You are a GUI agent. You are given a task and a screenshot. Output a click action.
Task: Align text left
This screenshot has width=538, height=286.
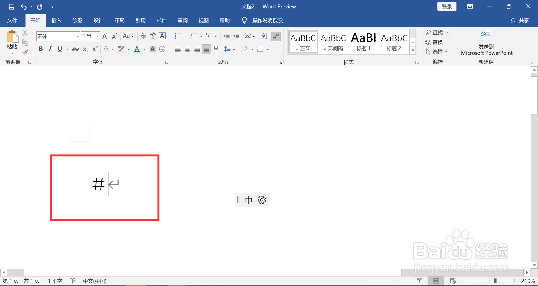tap(178, 49)
